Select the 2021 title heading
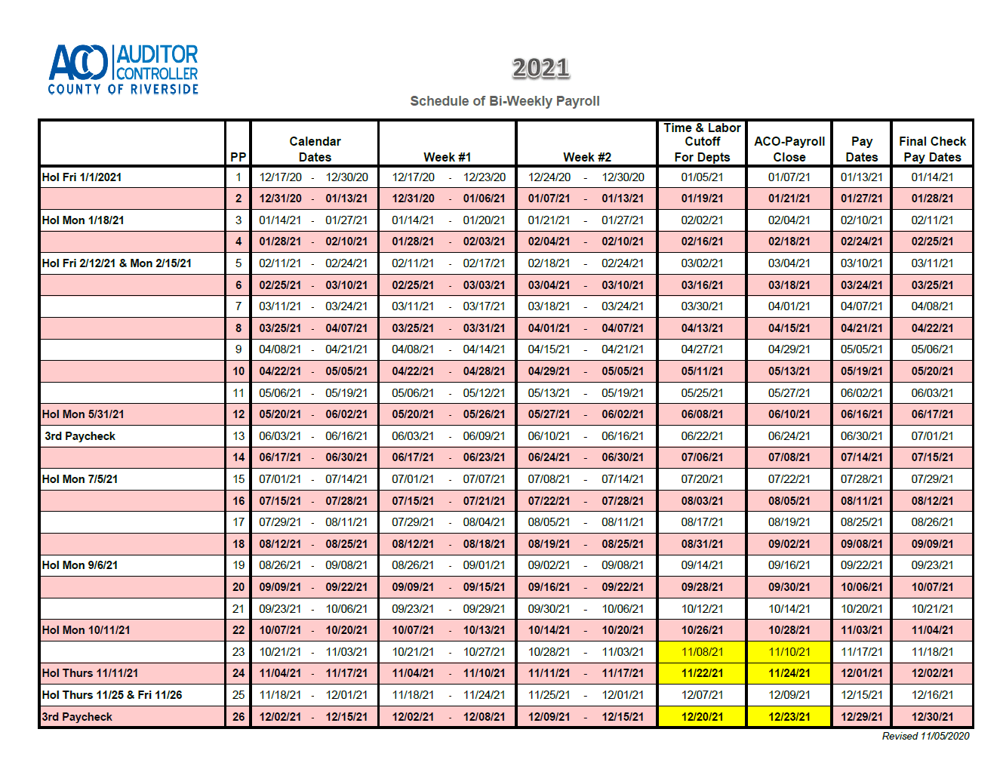The width and height of the screenshot is (1003, 763). click(540, 69)
